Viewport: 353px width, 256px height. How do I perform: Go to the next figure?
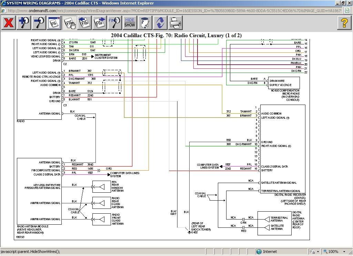pos(99,23)
